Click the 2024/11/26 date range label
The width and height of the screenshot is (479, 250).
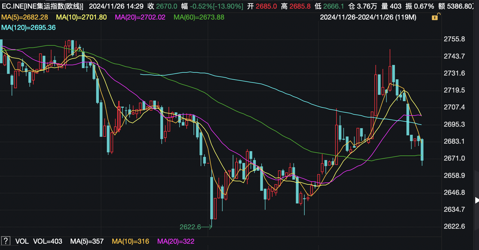(x=368, y=17)
